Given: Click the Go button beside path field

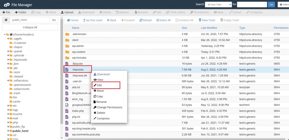Looking at the screenshot, I should click(54, 20).
